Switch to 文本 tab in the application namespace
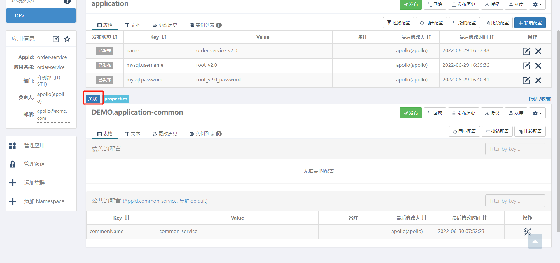Viewport: 560px width, 263px height. pyautogui.click(x=133, y=25)
